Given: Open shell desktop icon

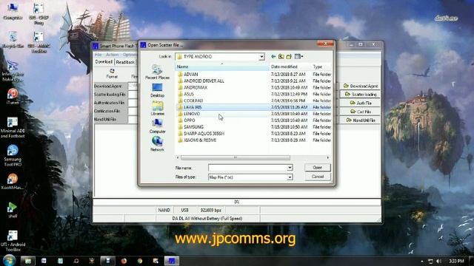Looking at the screenshot, I should (x=13, y=210).
